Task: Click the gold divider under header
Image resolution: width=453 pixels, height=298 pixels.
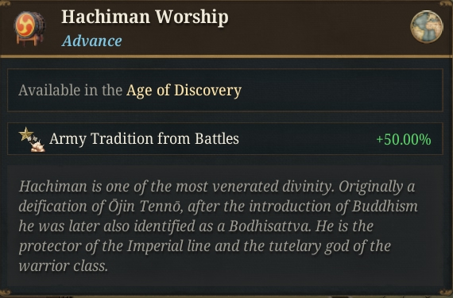Action: tap(226, 56)
